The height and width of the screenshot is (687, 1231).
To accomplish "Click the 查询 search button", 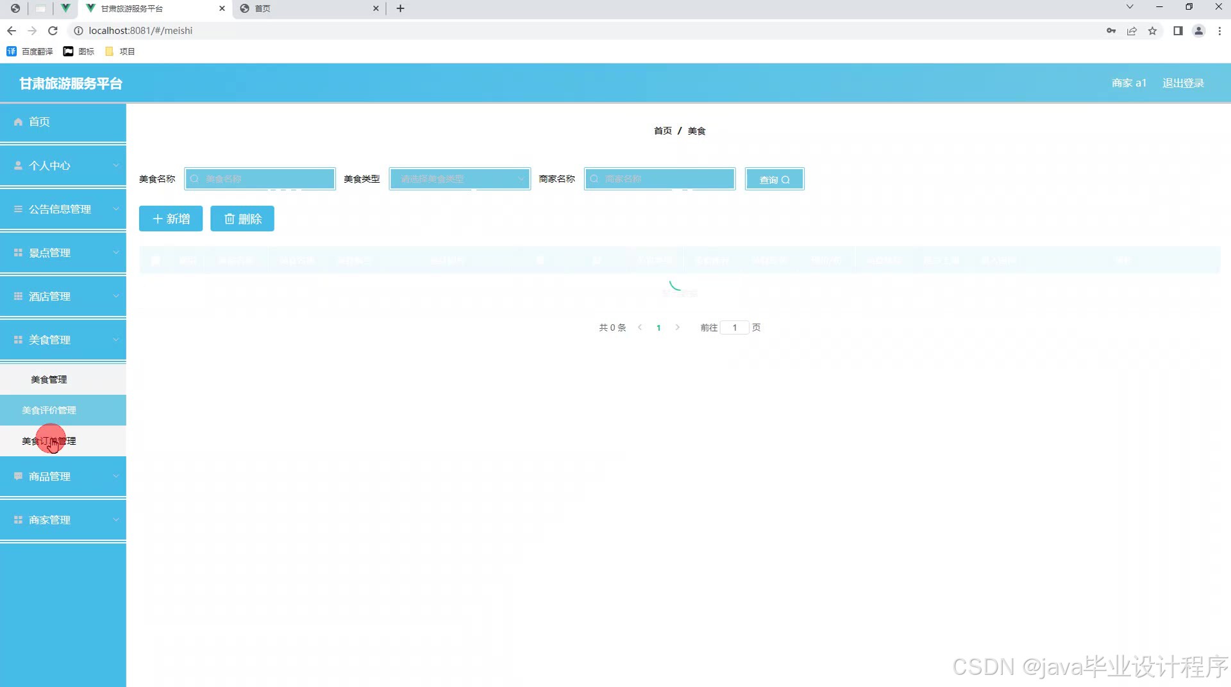I will point(775,179).
